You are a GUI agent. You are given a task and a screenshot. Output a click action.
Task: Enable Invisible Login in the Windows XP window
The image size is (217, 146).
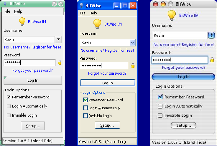tap(86, 115)
